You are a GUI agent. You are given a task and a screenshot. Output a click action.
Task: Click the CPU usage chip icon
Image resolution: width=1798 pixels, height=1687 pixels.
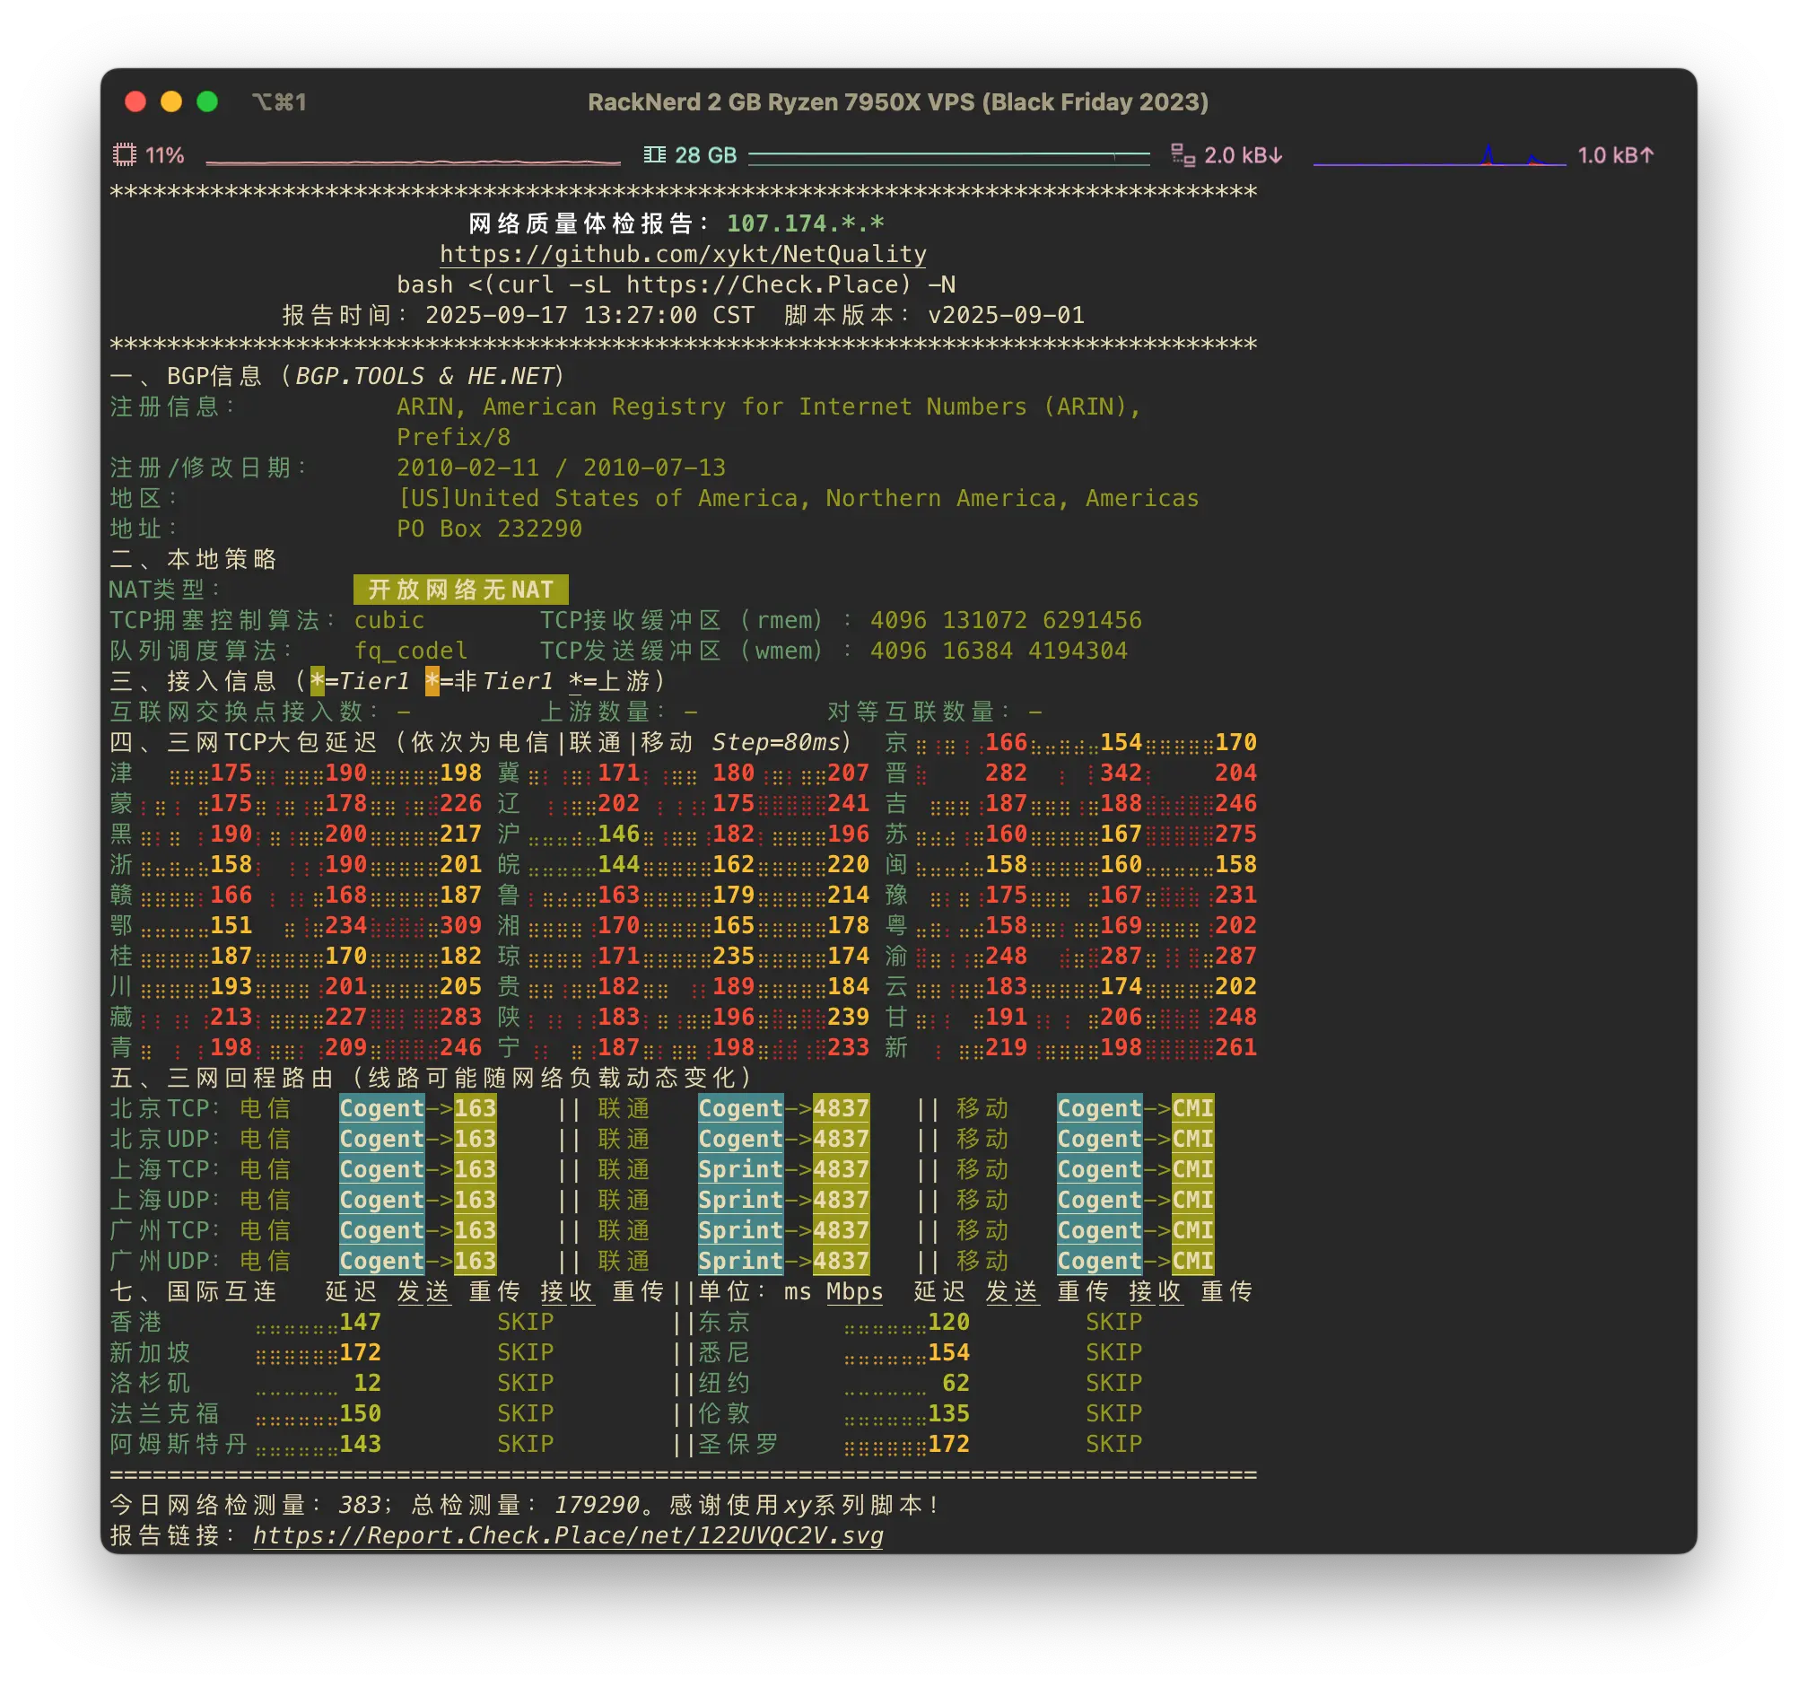coord(124,154)
